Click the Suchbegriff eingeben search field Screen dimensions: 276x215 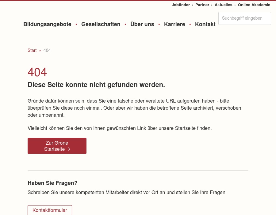[x=245, y=18]
